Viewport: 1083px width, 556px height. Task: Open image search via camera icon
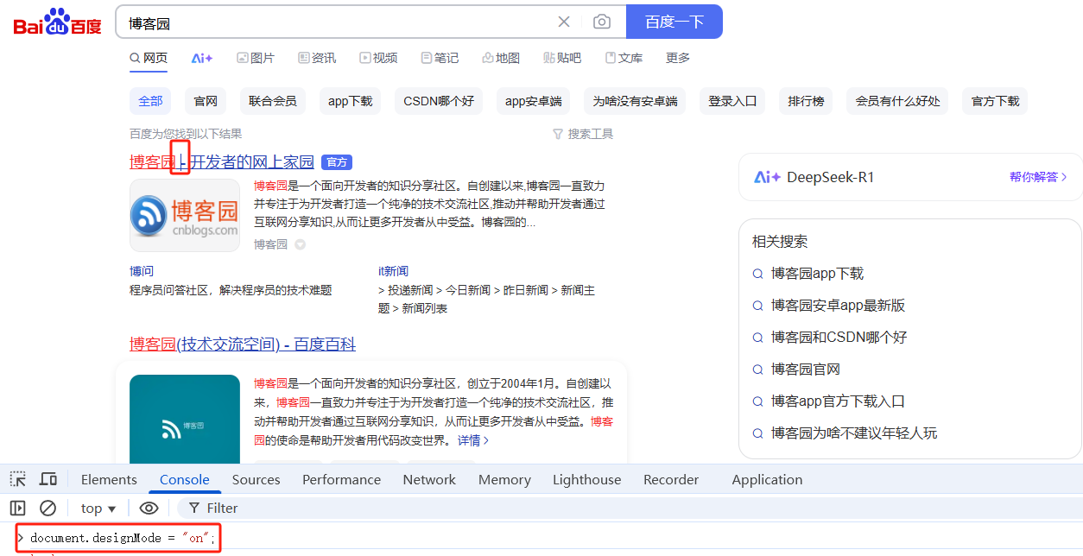[602, 22]
